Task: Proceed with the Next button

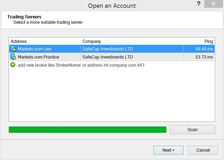Action: pos(168,150)
